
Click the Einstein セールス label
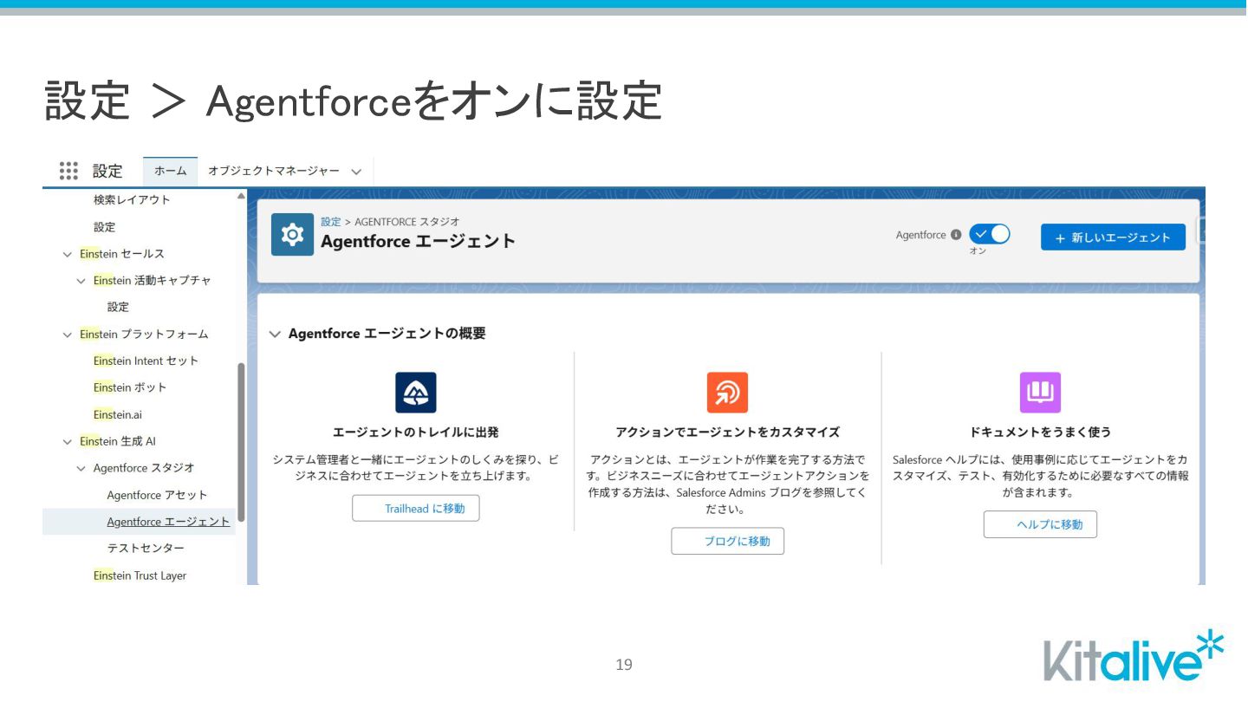122,254
